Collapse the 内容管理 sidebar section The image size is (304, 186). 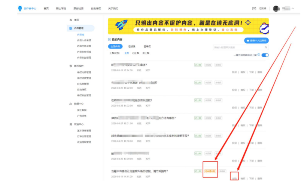coord(79,28)
